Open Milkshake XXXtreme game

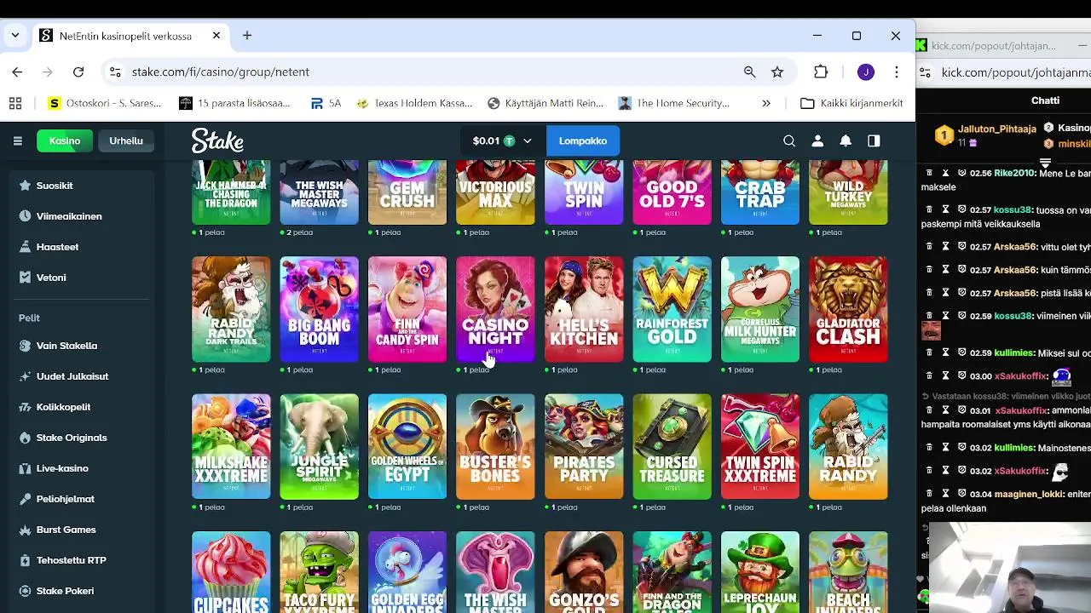coord(231,447)
